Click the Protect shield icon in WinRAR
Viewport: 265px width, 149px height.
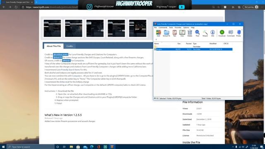[x=238, y=33]
